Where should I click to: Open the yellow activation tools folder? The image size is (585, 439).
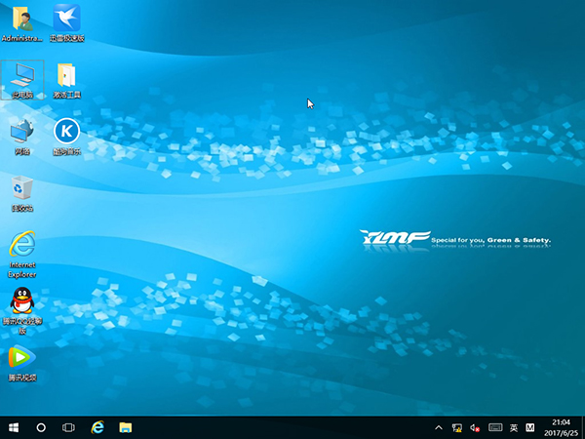pos(67,75)
